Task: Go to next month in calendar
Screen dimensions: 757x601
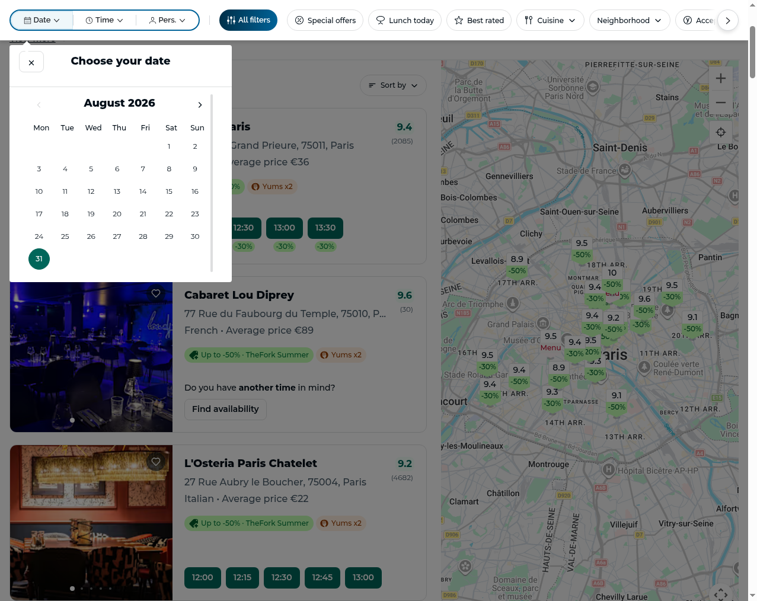Action: click(x=200, y=105)
